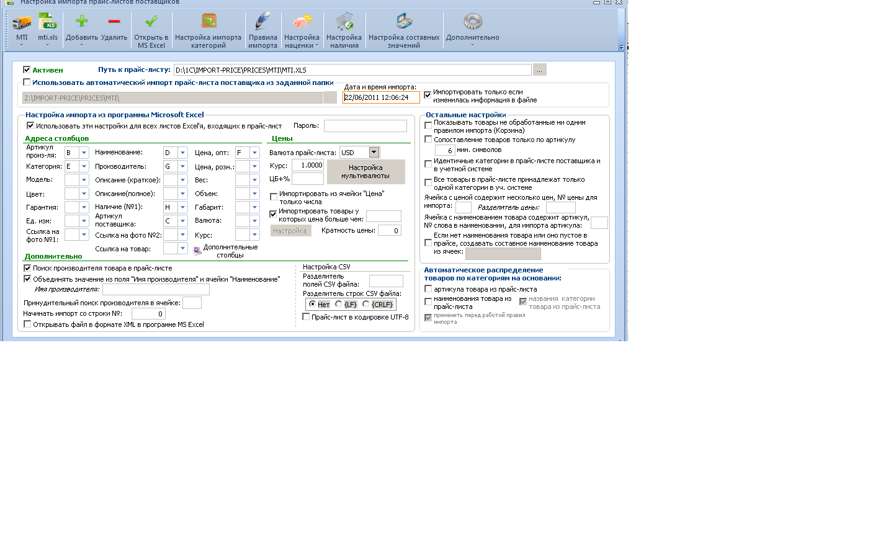Enable Прайс-лист в кодировке UTF-8
Image resolution: width=896 pixels, height=541 pixels.
[306, 316]
